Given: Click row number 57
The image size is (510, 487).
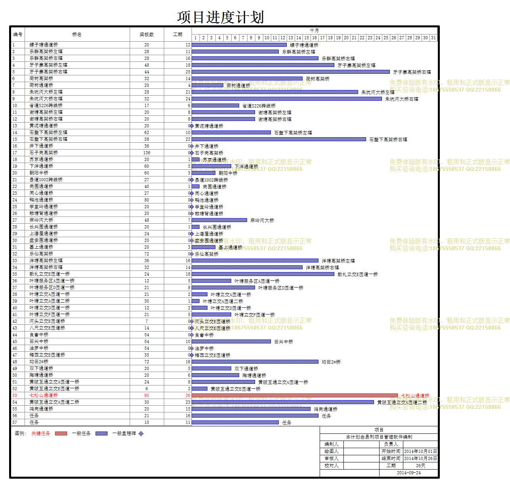Looking at the screenshot, I should coord(15,422).
